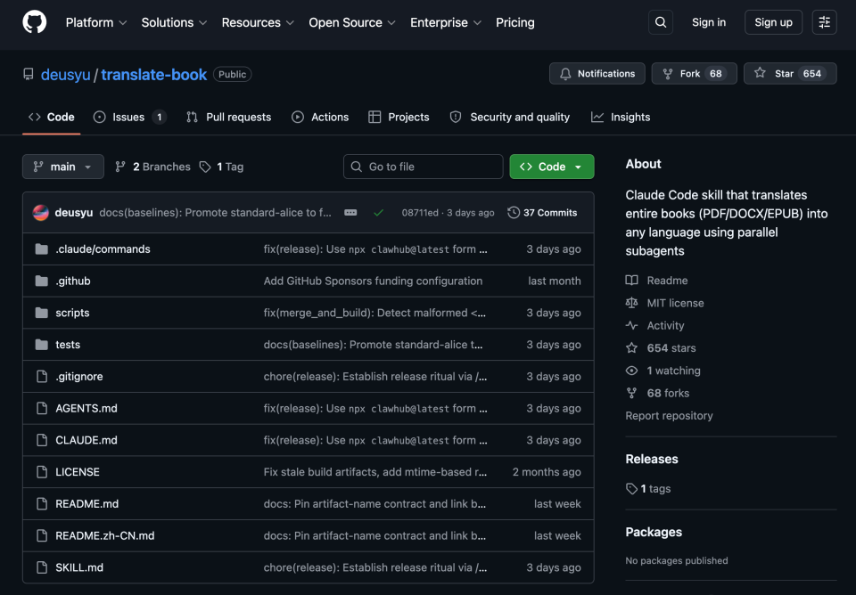Viewport: 856px width, 595px height.
Task: View the green checkmark build status
Action: pyautogui.click(x=378, y=213)
